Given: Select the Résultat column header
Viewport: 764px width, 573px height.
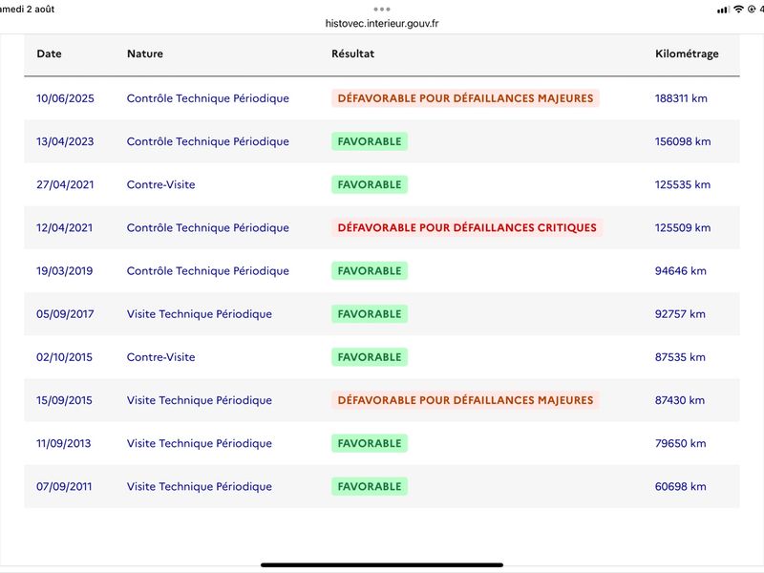Looking at the screenshot, I should [x=352, y=53].
